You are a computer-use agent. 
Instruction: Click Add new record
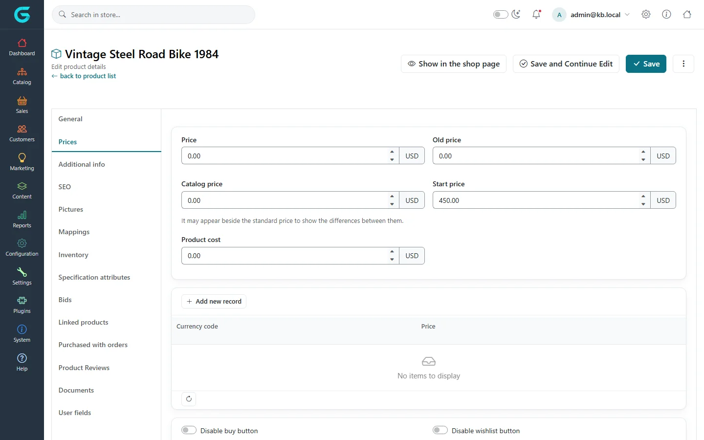pos(214,301)
